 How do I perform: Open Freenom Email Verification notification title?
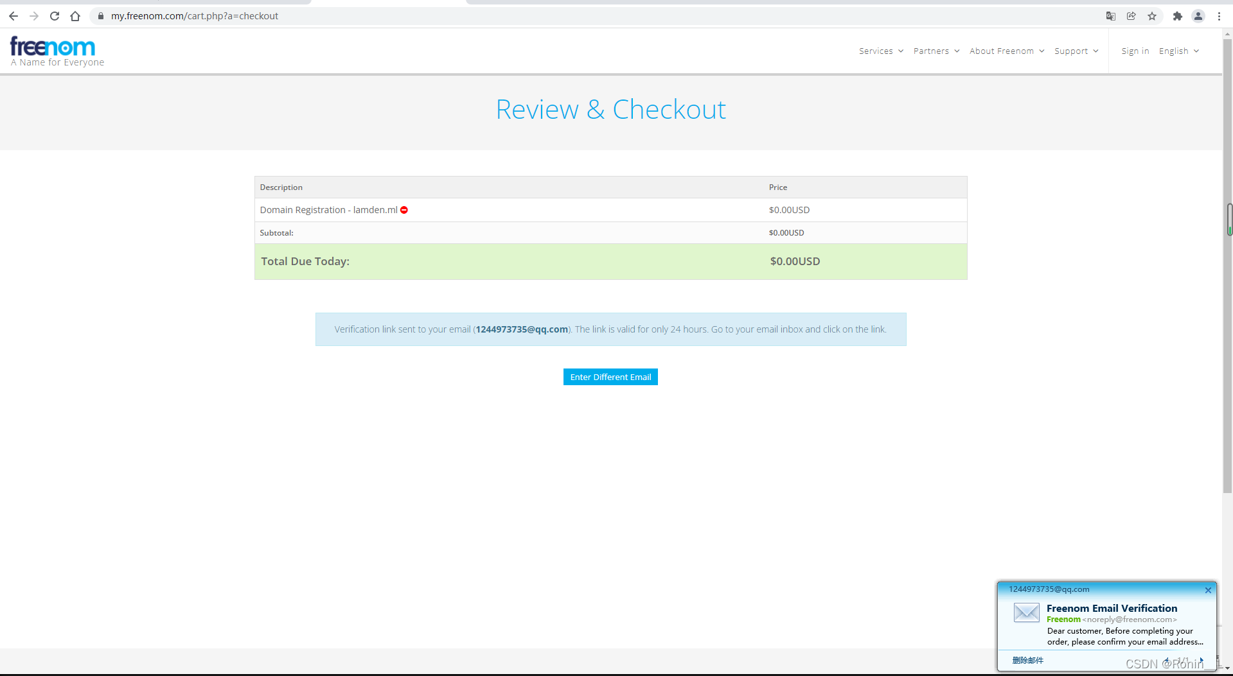[1112, 608]
